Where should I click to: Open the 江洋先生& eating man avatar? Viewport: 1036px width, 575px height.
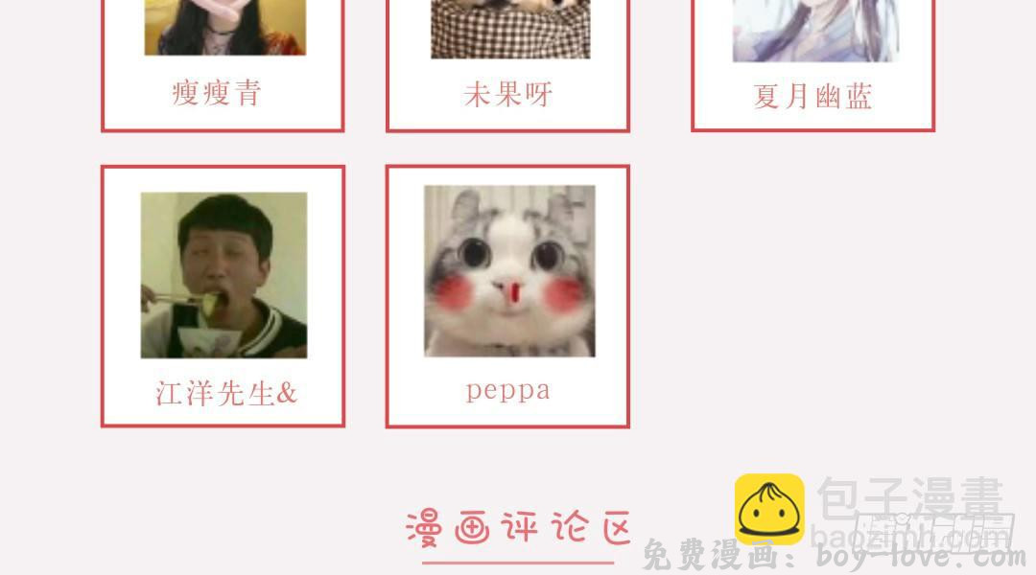(x=224, y=275)
